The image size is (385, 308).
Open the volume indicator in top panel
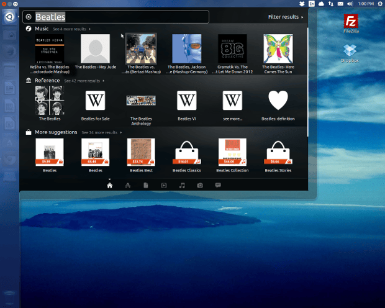coord(351,4)
